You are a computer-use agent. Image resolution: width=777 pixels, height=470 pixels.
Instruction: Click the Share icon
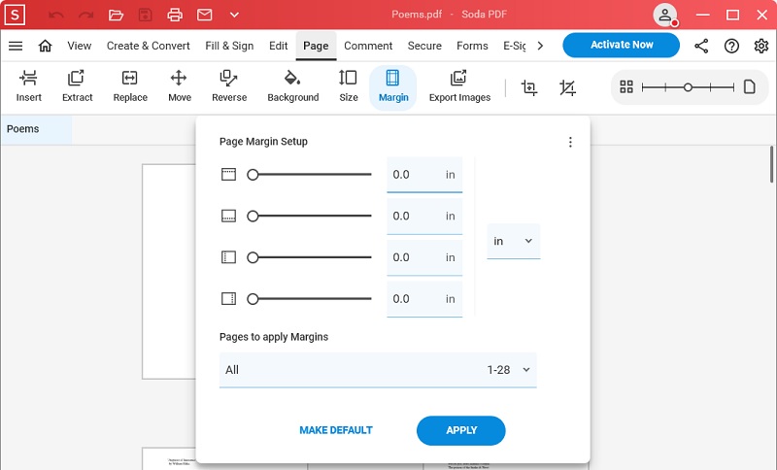(x=701, y=46)
